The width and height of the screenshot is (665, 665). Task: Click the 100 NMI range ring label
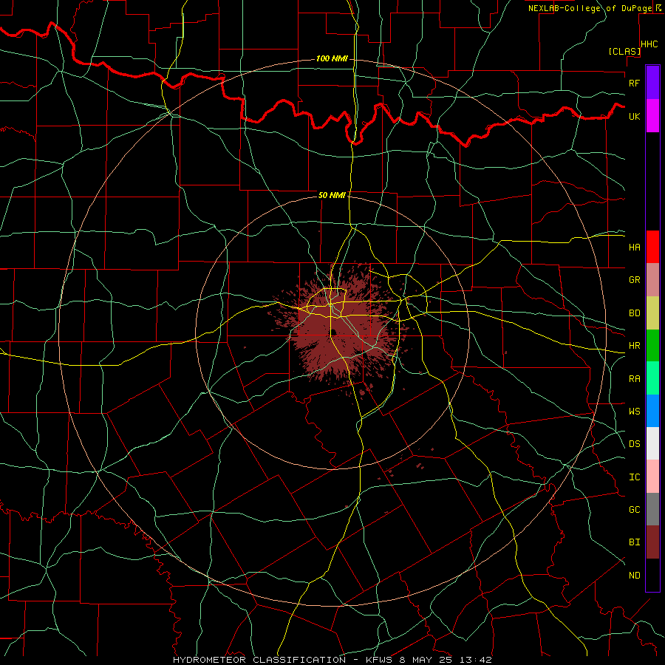[x=332, y=58]
